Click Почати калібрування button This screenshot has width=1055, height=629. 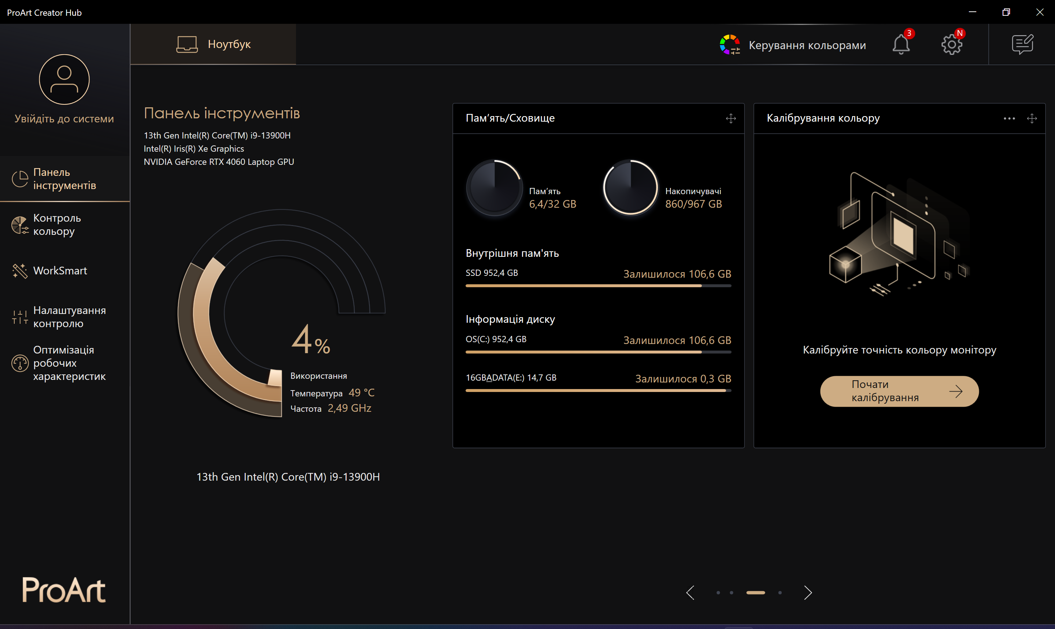(x=899, y=391)
